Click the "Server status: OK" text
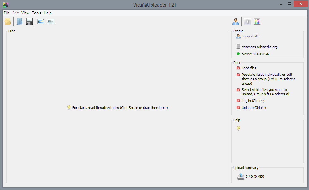 click(x=255, y=54)
